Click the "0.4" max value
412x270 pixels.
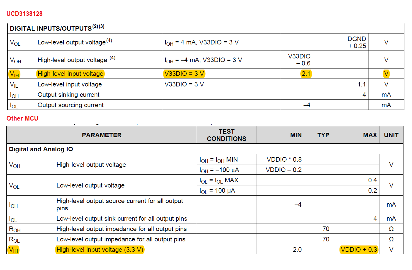[372, 181]
